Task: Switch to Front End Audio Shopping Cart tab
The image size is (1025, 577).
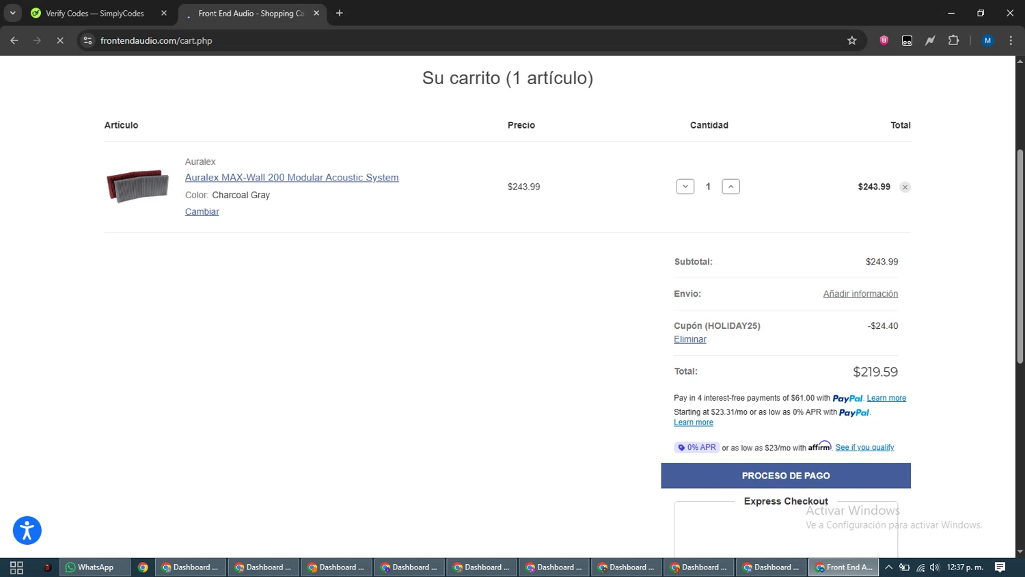Action: [251, 13]
